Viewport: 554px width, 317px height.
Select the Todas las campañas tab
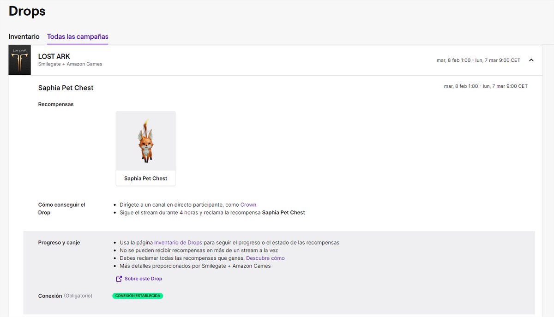(x=78, y=36)
